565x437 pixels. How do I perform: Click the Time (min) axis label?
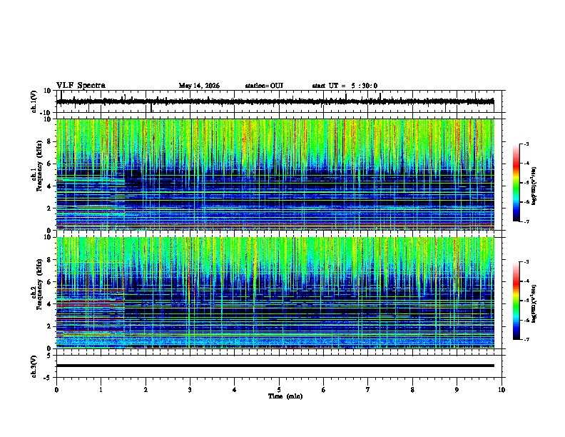coord(285,396)
